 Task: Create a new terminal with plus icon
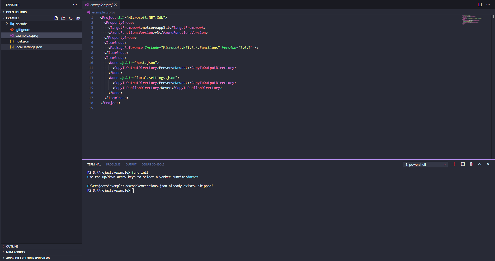click(454, 164)
